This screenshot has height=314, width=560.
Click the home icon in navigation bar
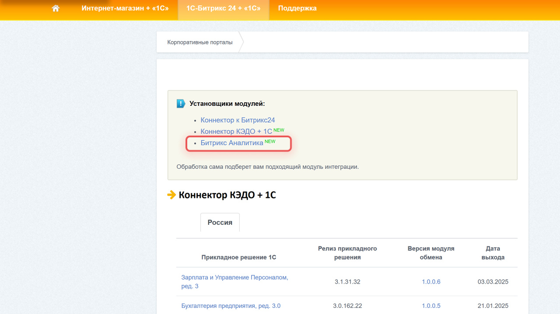click(56, 8)
